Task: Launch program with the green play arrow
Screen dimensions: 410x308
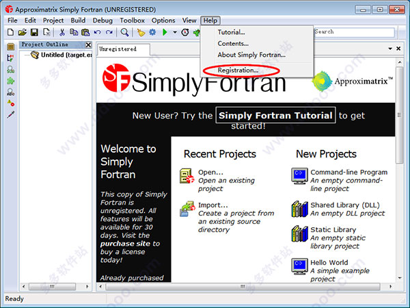Action: click(x=165, y=32)
